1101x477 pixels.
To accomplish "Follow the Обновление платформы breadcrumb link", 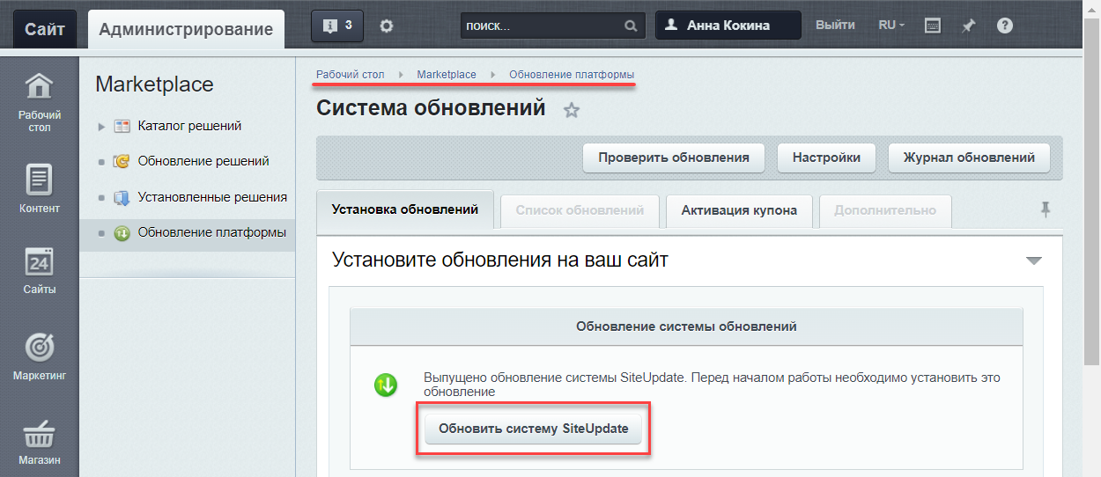I will tap(572, 75).
